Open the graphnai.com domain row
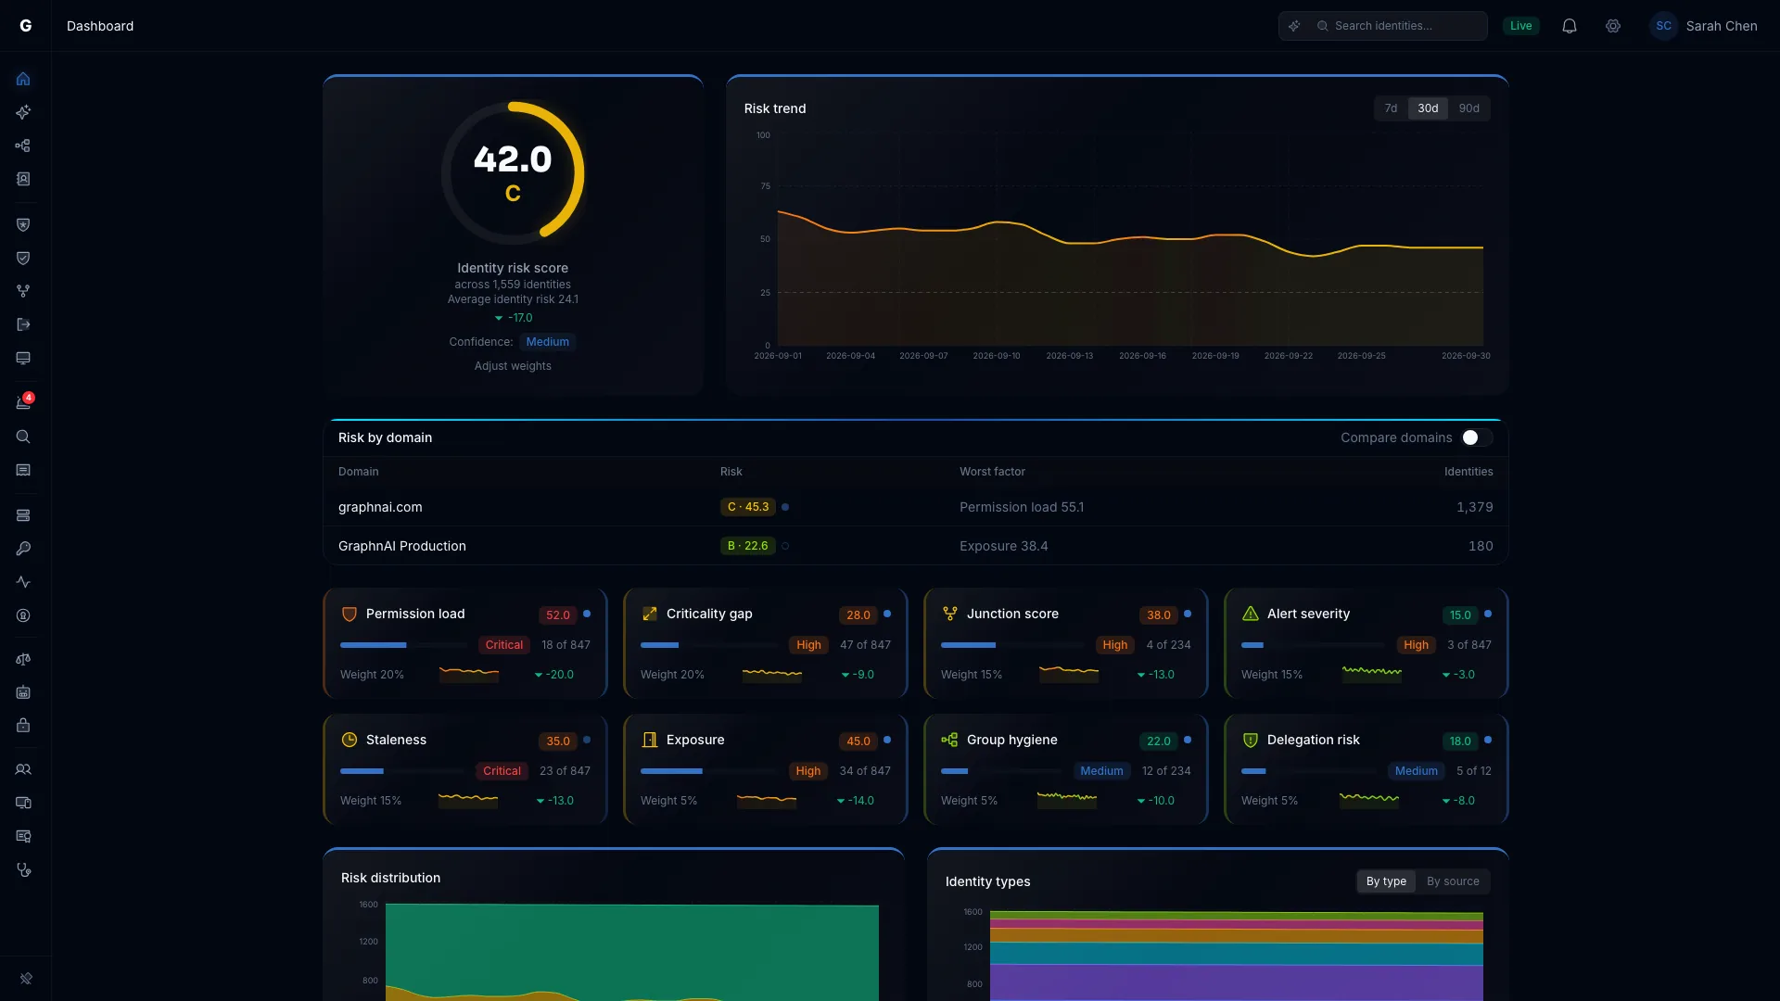The height and width of the screenshot is (1001, 1780). click(x=915, y=507)
